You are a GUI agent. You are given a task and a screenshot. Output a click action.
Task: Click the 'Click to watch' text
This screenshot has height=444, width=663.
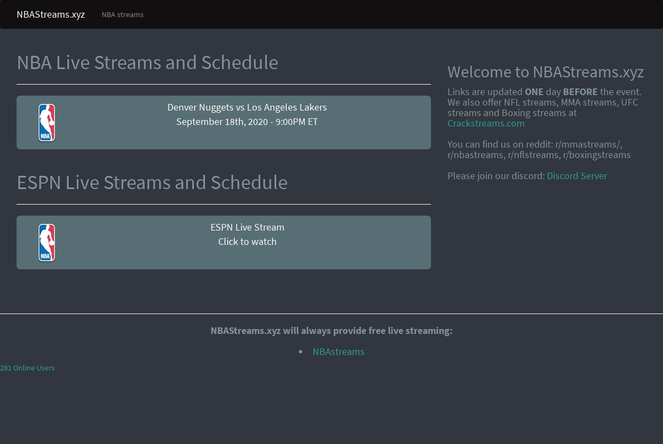pos(247,242)
